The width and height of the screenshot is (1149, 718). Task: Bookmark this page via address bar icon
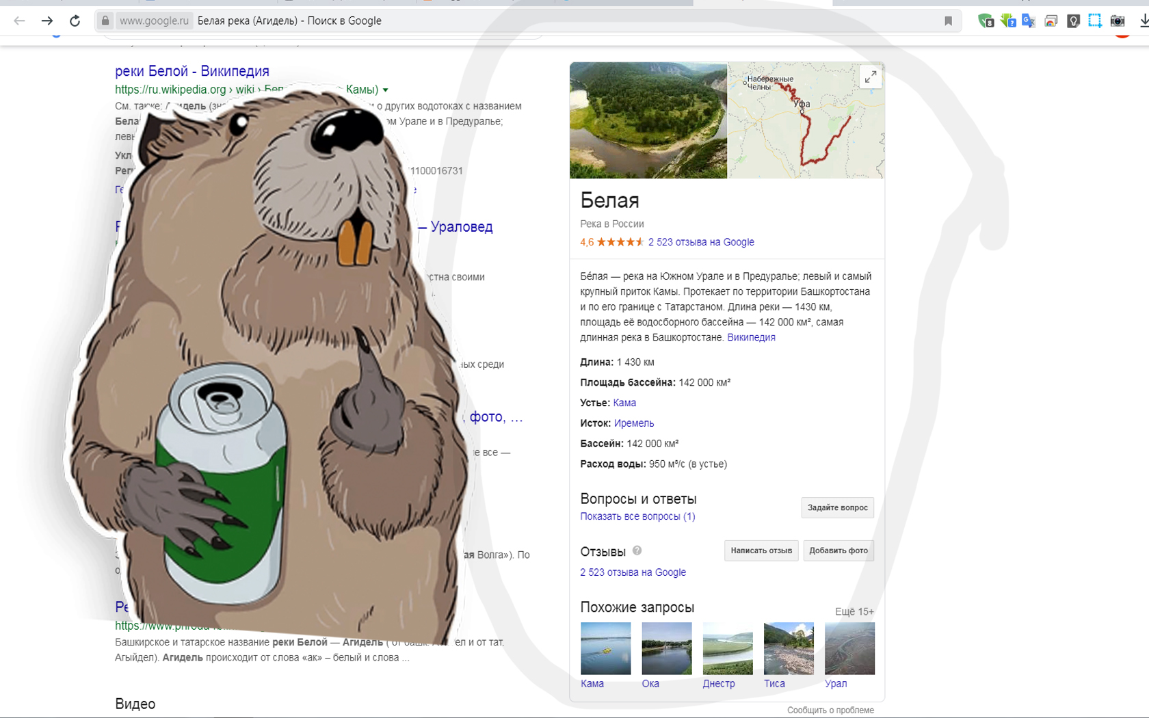(x=948, y=21)
